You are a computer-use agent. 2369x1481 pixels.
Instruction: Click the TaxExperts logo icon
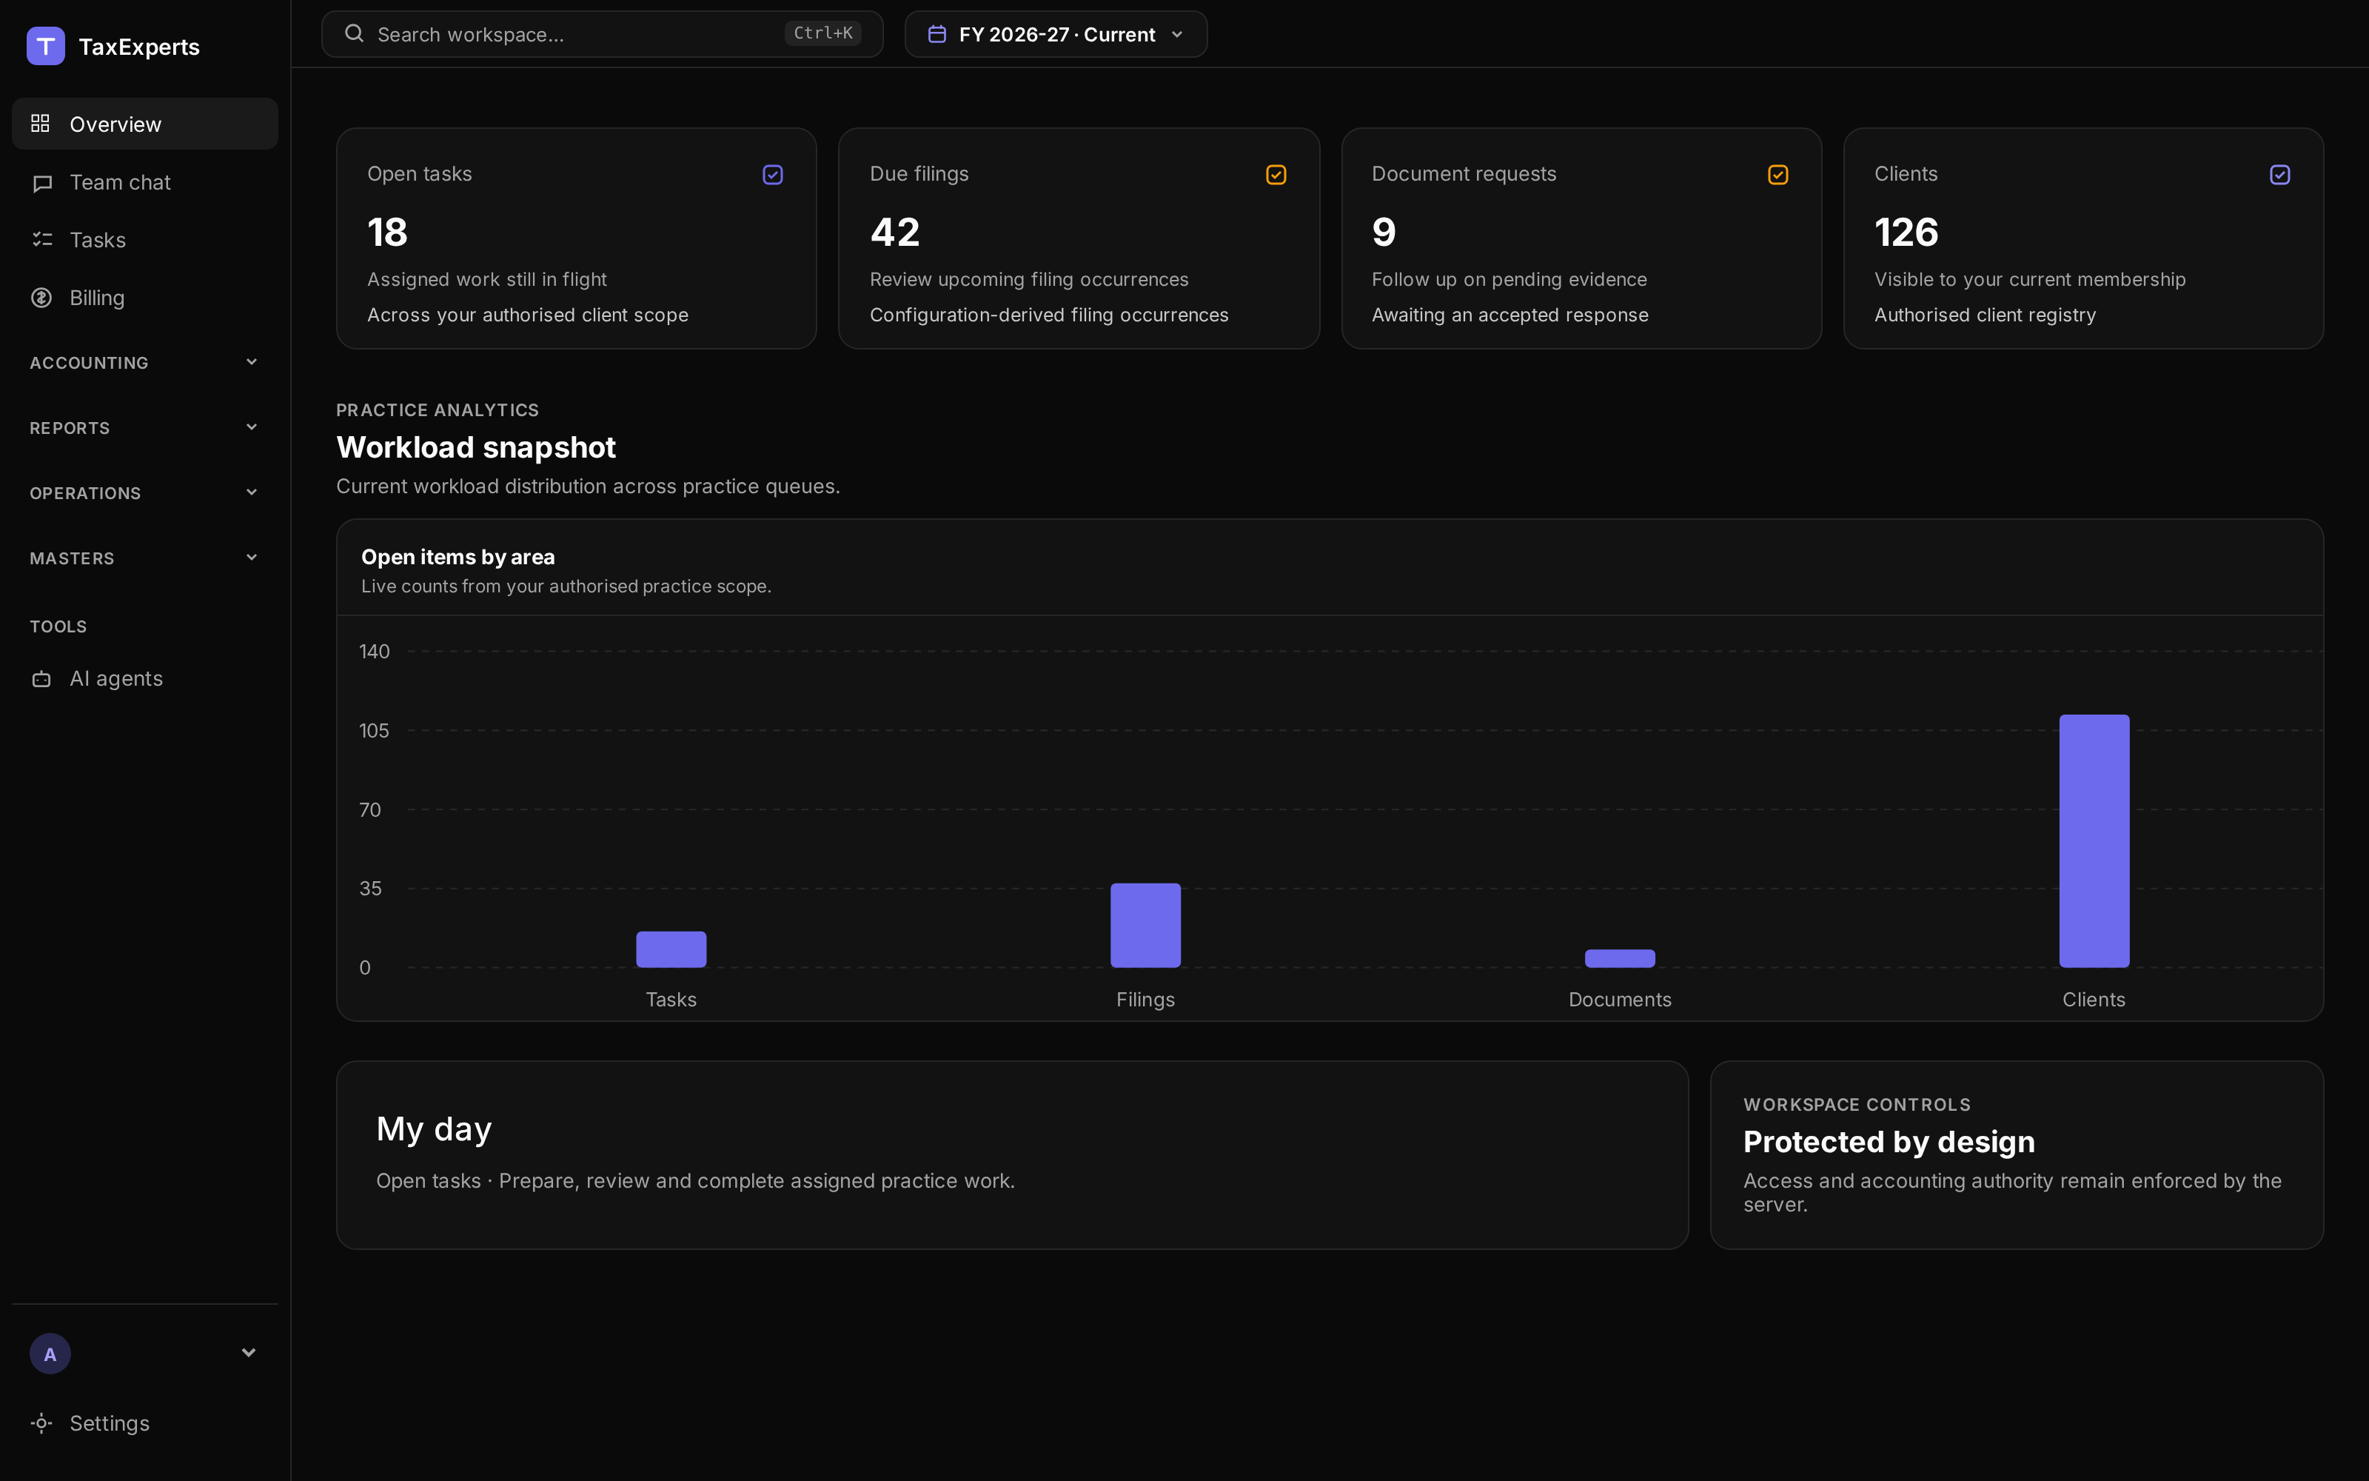click(45, 46)
